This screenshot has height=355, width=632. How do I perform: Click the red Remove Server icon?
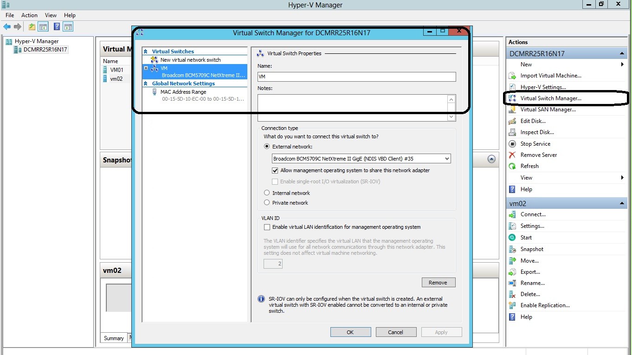(512, 155)
